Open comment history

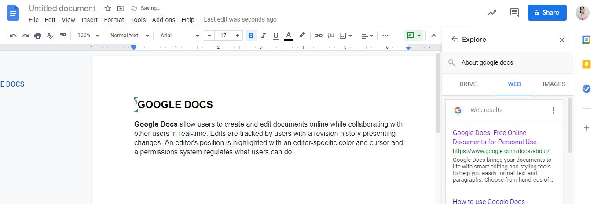click(x=514, y=13)
